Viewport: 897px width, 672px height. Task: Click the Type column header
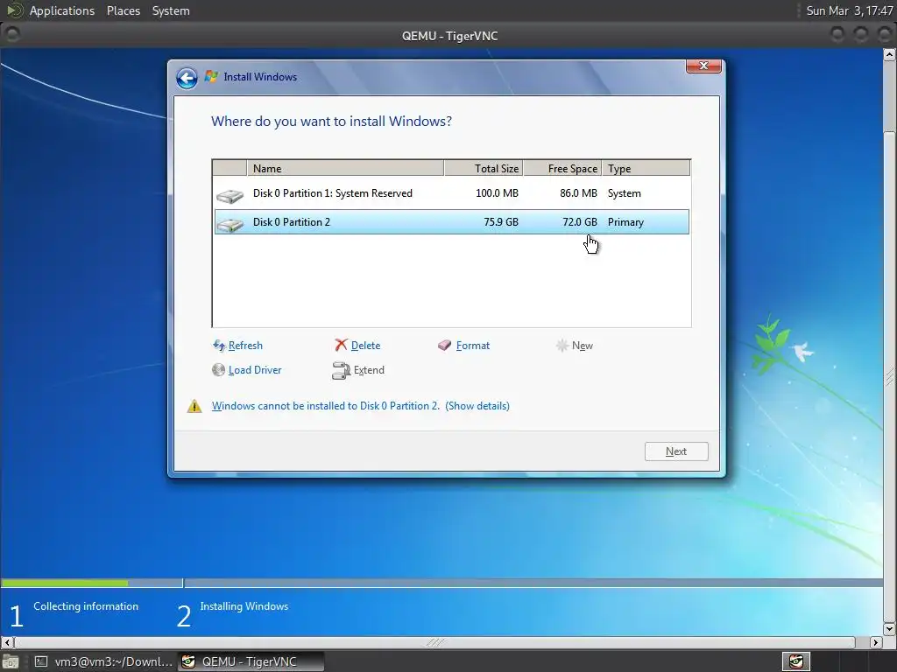click(x=646, y=169)
